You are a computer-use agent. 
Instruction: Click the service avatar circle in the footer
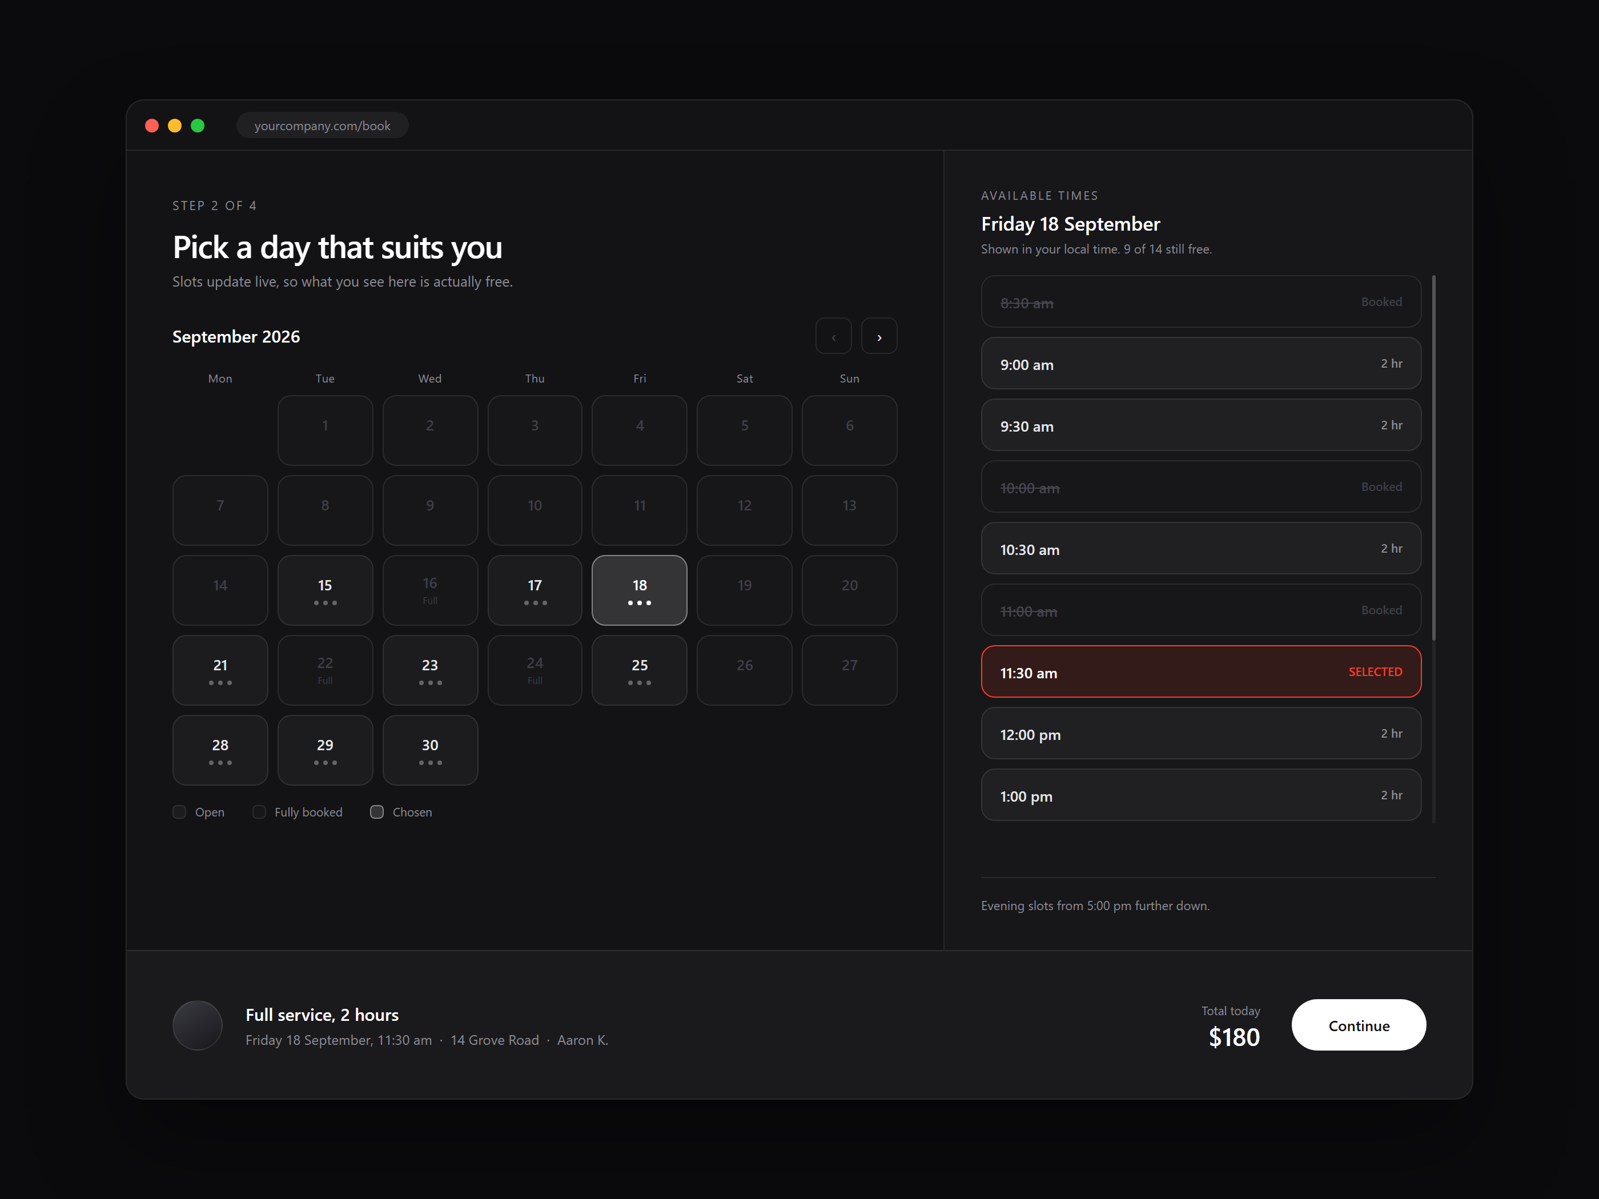198,1025
